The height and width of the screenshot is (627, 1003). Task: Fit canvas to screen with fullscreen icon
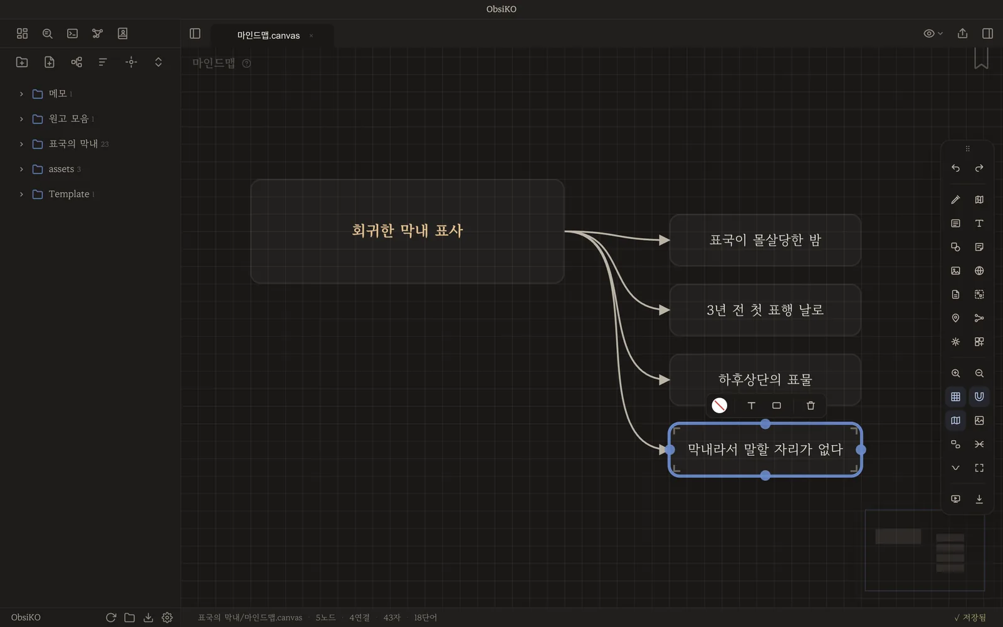[979, 468]
